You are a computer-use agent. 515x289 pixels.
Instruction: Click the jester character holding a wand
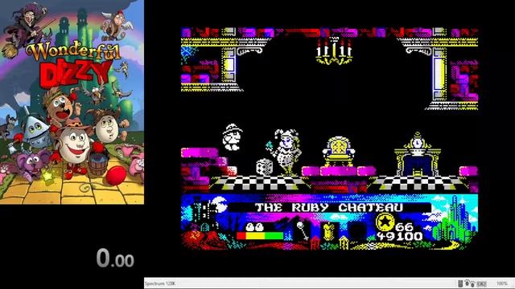[284, 152]
